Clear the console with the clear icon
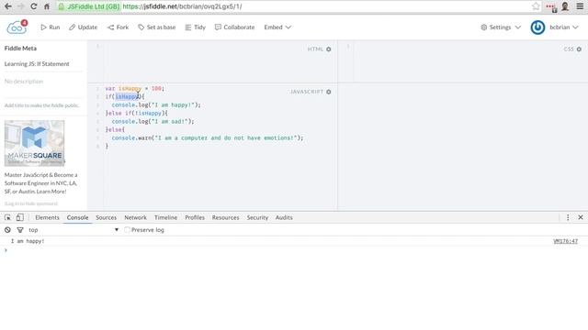Viewport: 588px width, 330px height. tap(7, 230)
